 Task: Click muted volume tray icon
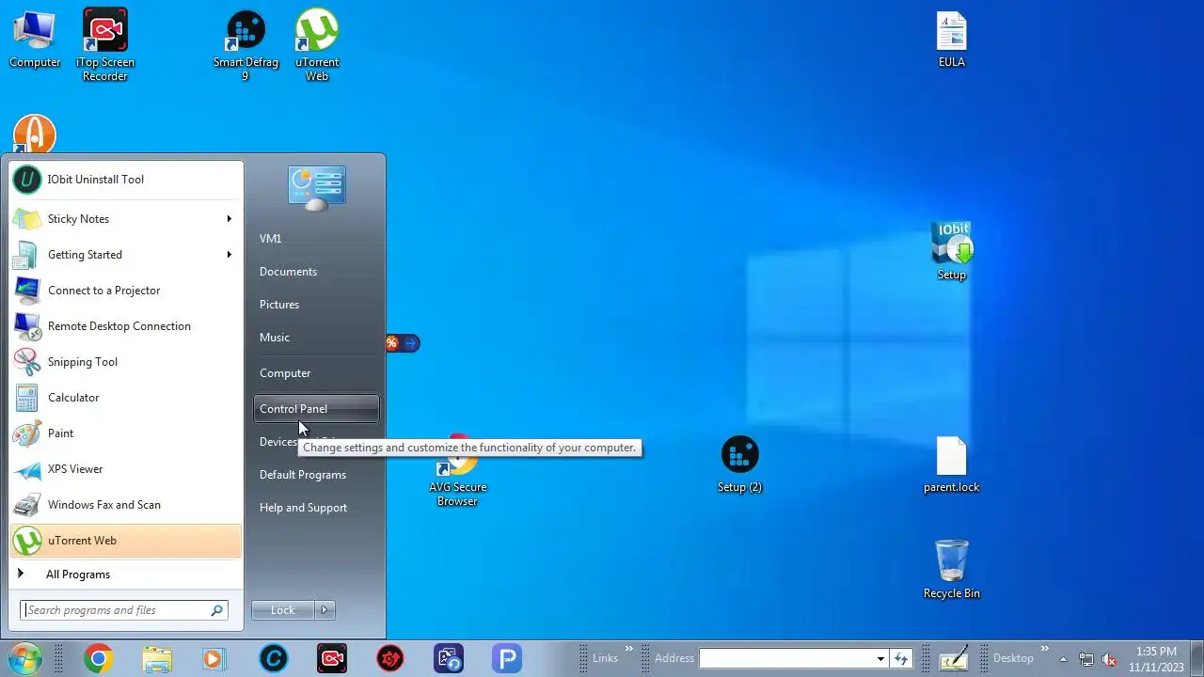click(x=1109, y=659)
